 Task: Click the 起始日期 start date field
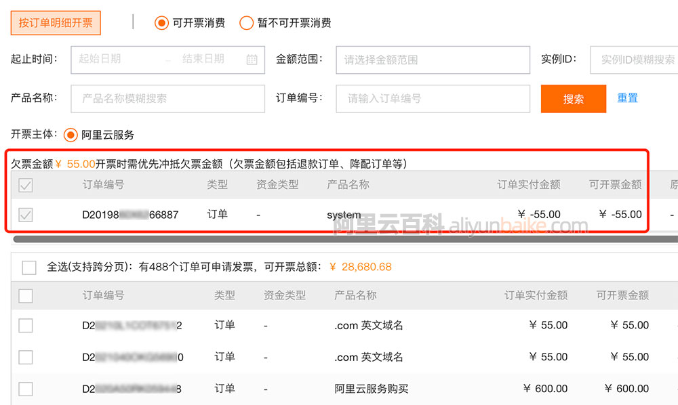tap(100, 59)
